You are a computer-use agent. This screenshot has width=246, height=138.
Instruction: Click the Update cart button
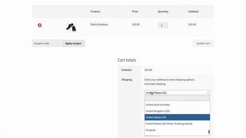tap(203, 43)
